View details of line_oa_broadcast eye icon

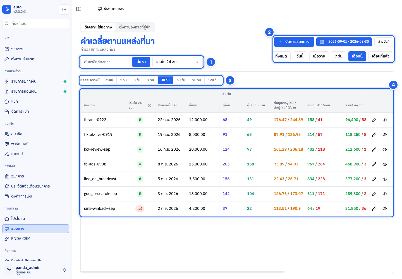pos(385,179)
